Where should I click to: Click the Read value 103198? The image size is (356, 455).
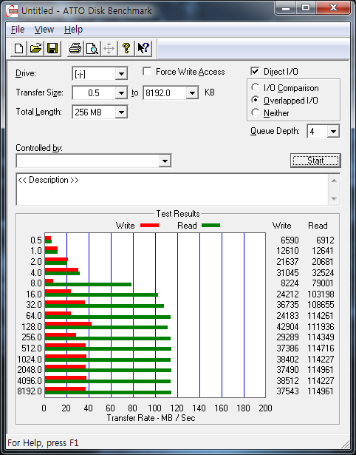pos(321,294)
